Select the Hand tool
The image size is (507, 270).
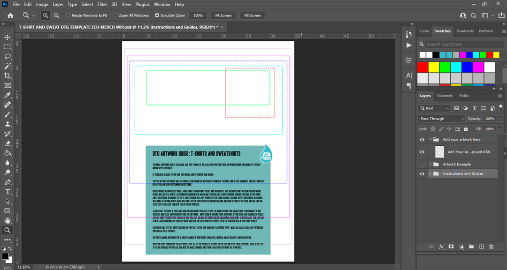point(7,220)
